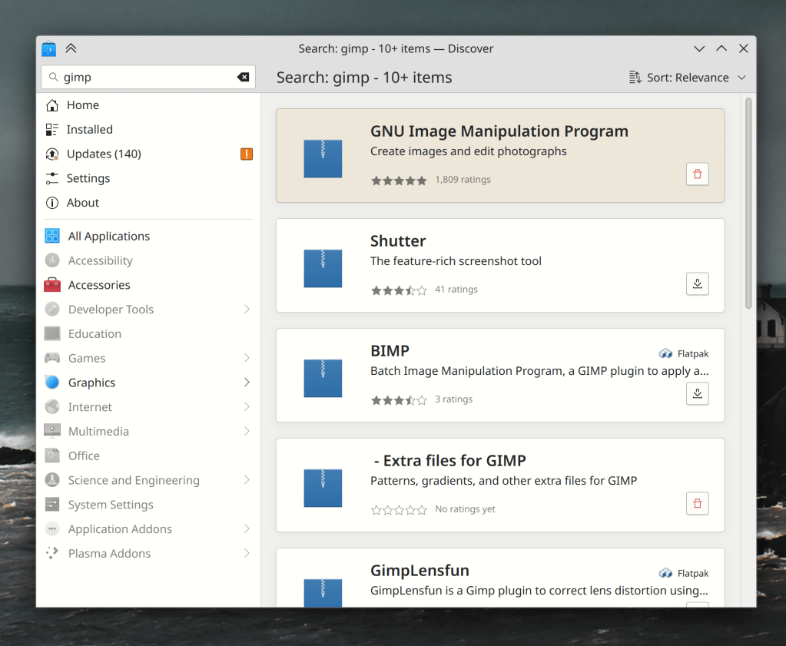This screenshot has height=646, width=786.
Task: Open the Installed page in sidebar
Action: pos(89,130)
